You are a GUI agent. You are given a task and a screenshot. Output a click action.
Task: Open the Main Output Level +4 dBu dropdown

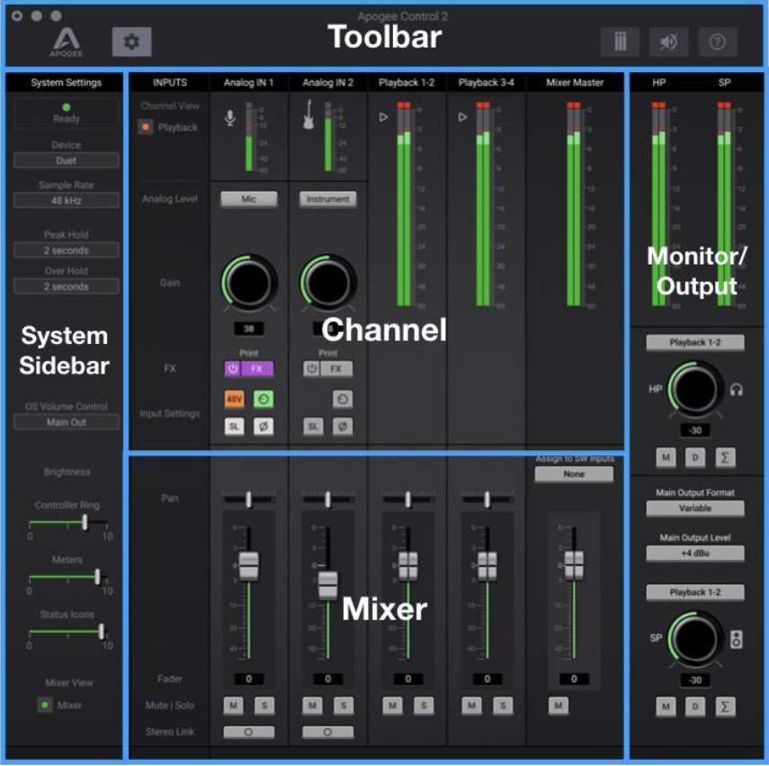[x=694, y=553]
